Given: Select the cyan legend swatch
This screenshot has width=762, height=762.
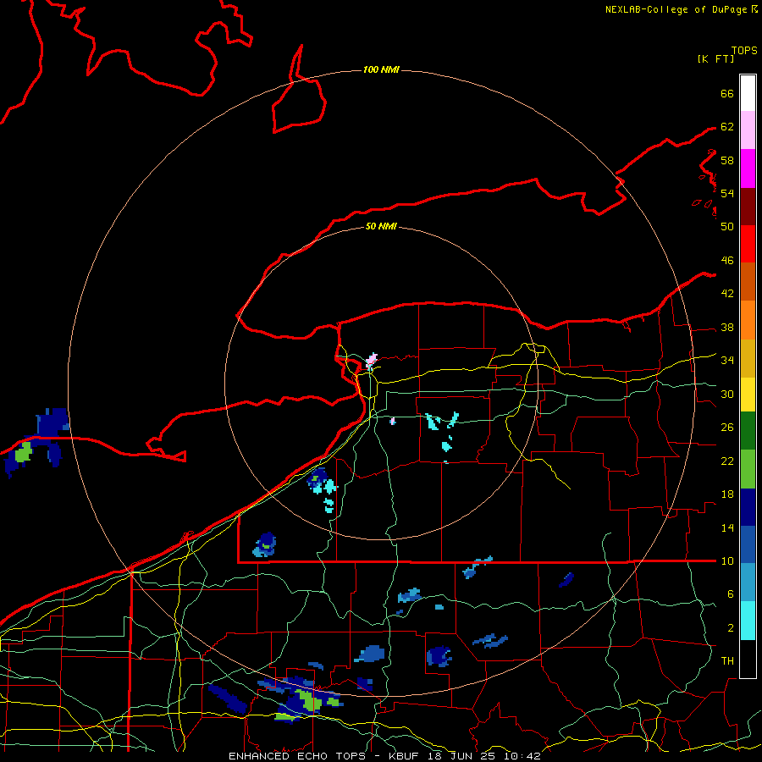Looking at the screenshot, I should click(748, 621).
